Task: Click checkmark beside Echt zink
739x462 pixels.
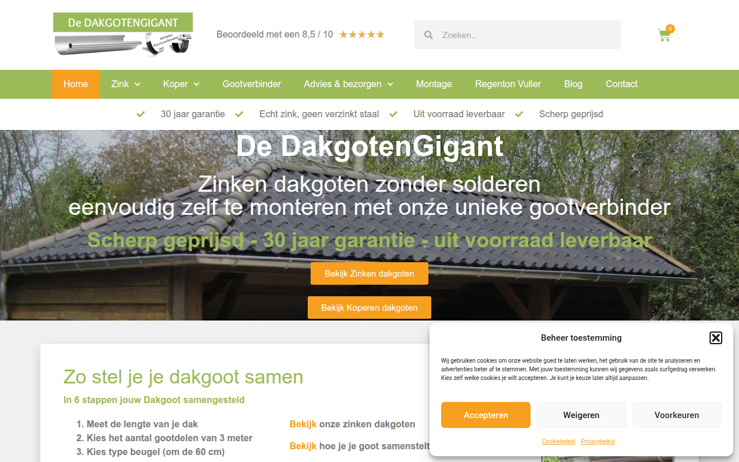Action: 240,114
